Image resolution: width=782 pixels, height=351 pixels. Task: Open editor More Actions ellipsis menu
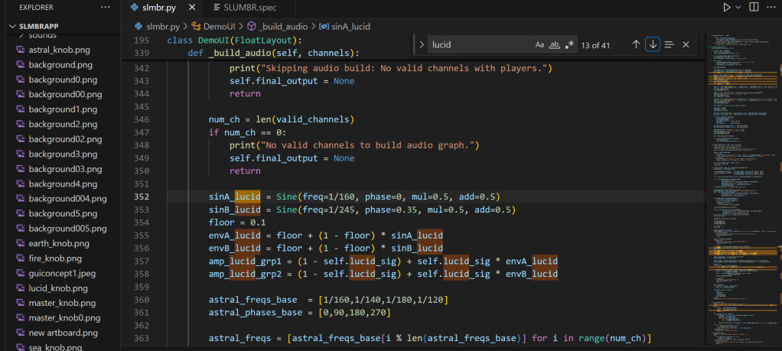tap(772, 7)
